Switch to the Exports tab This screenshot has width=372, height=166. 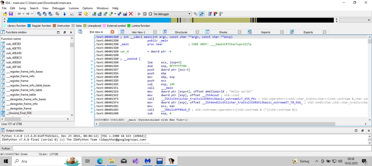308,32
